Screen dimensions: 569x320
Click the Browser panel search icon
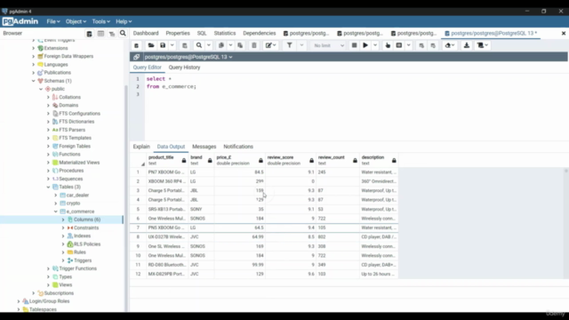pyautogui.click(x=123, y=34)
